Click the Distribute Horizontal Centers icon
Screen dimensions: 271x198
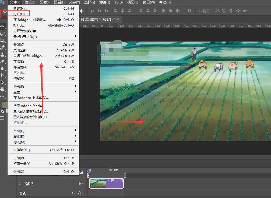[x=171, y=11]
